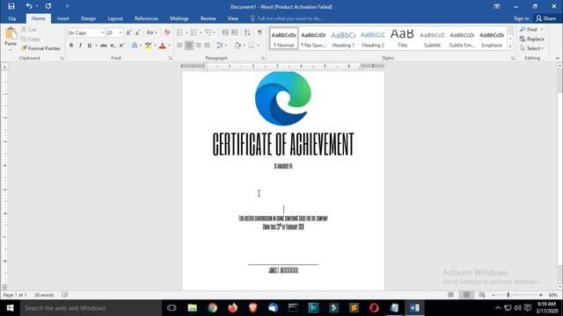Clear all formatting from the selection

pyautogui.click(x=167, y=32)
